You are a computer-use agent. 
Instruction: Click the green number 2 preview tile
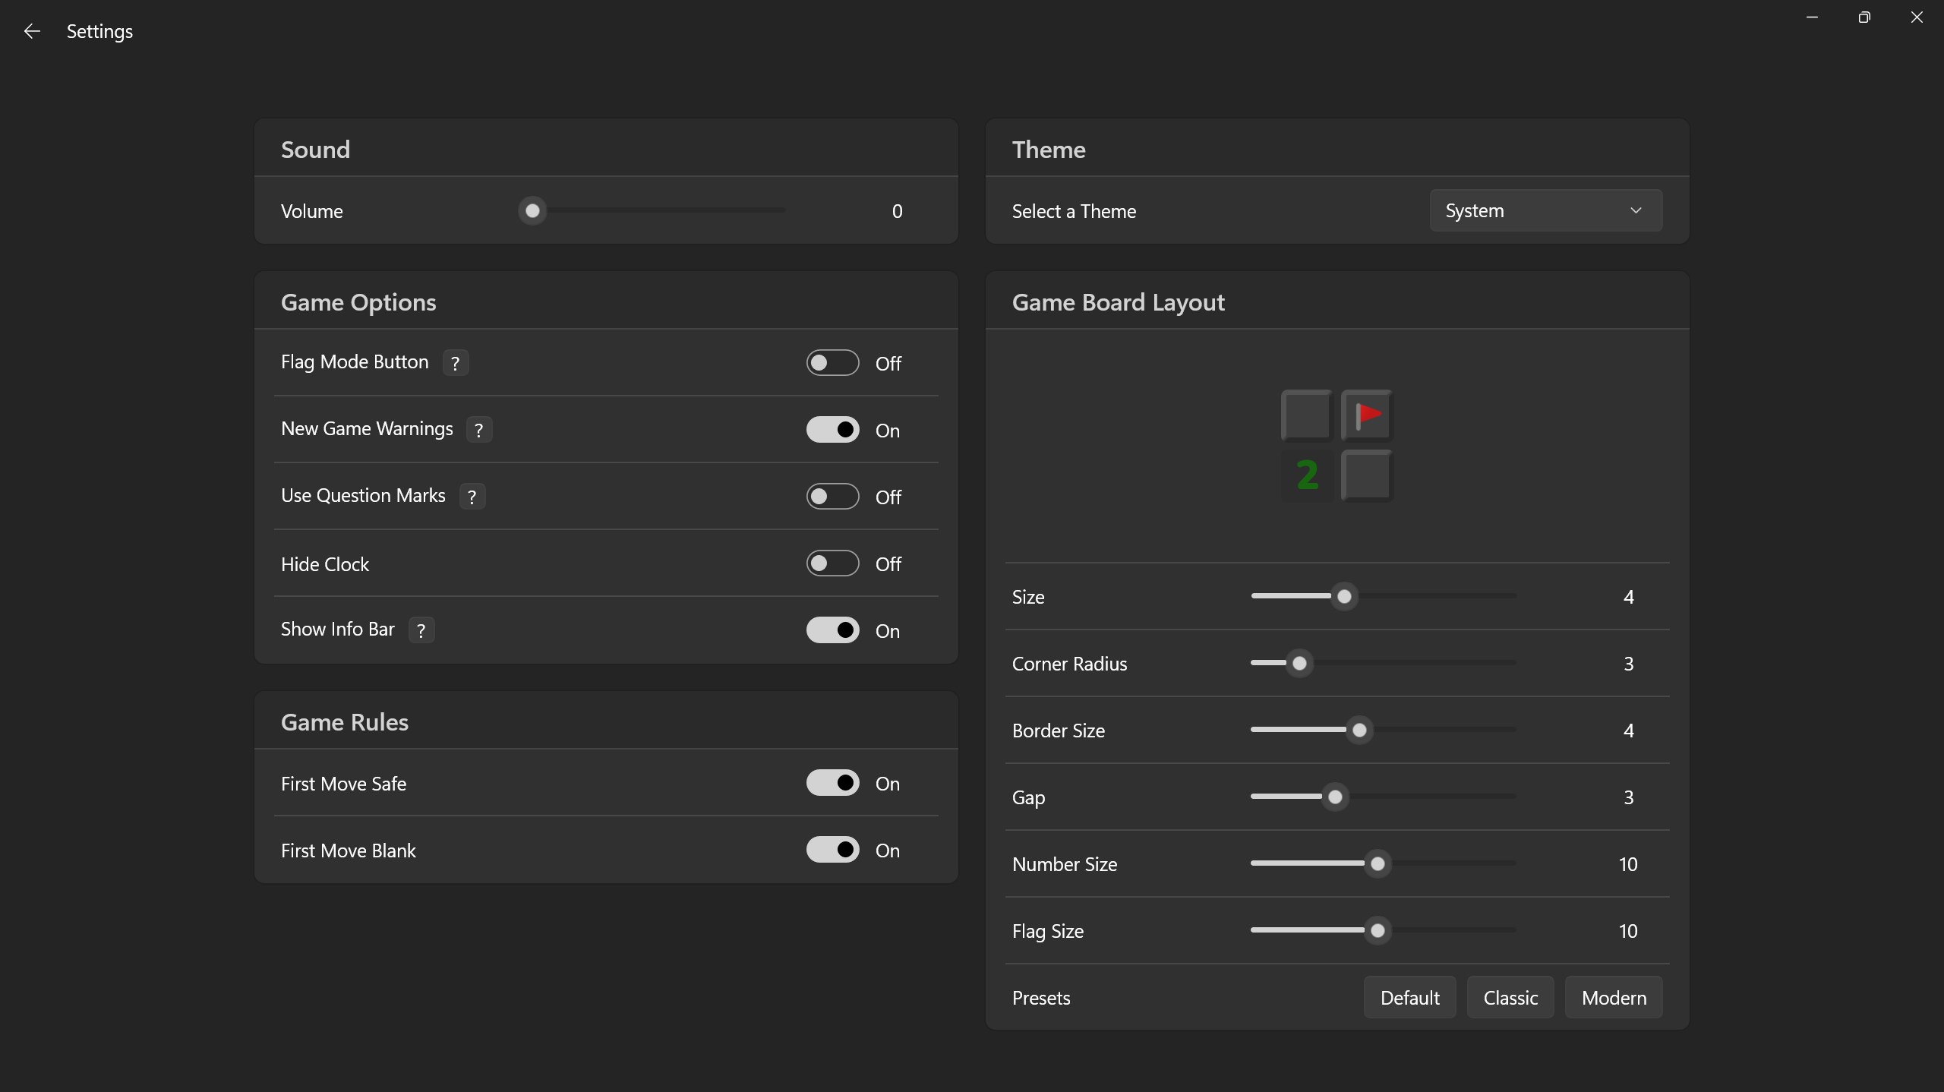[x=1306, y=475]
